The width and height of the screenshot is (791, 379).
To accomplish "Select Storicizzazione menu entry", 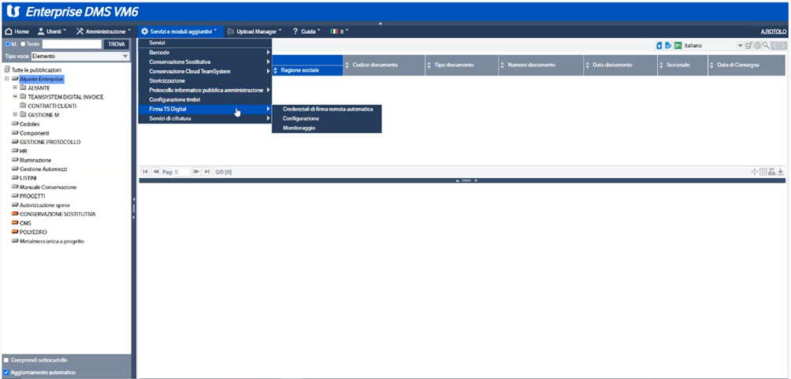I will [x=206, y=80].
